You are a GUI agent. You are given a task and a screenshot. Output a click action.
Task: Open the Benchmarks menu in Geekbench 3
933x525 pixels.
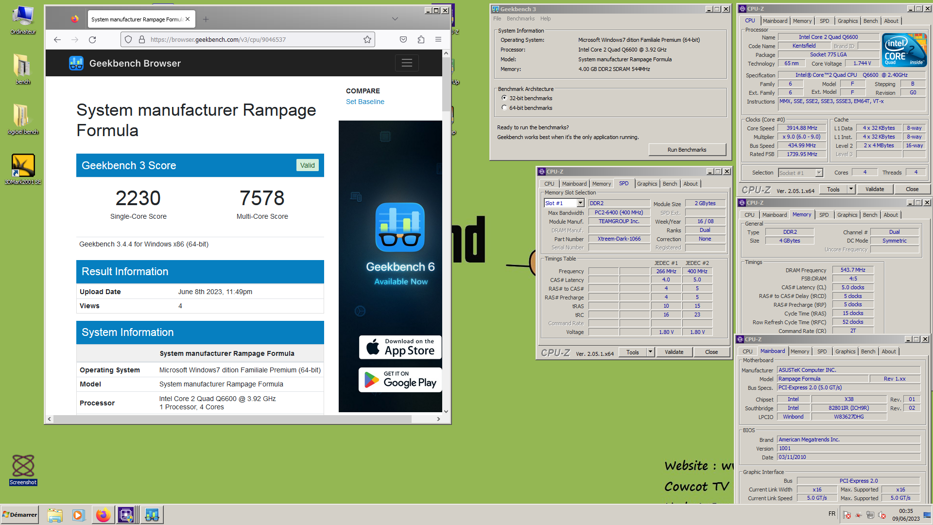coord(520,18)
